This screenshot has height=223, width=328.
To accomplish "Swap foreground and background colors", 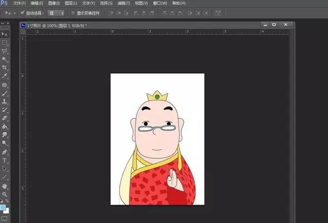I will pos(7,201).
